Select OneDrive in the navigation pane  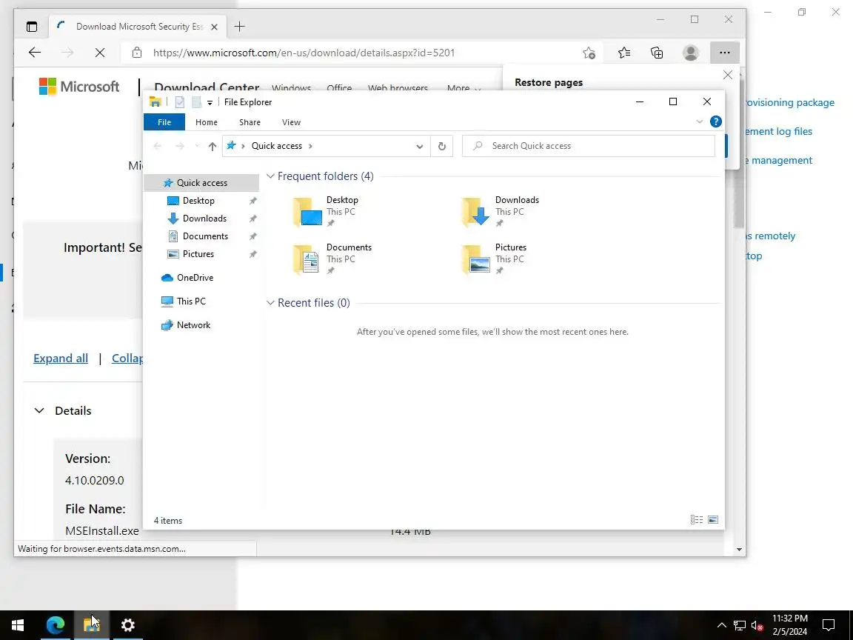(x=194, y=278)
